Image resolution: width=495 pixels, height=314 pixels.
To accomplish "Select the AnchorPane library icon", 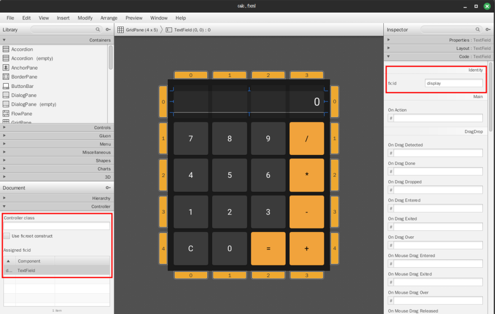I will pos(6,68).
